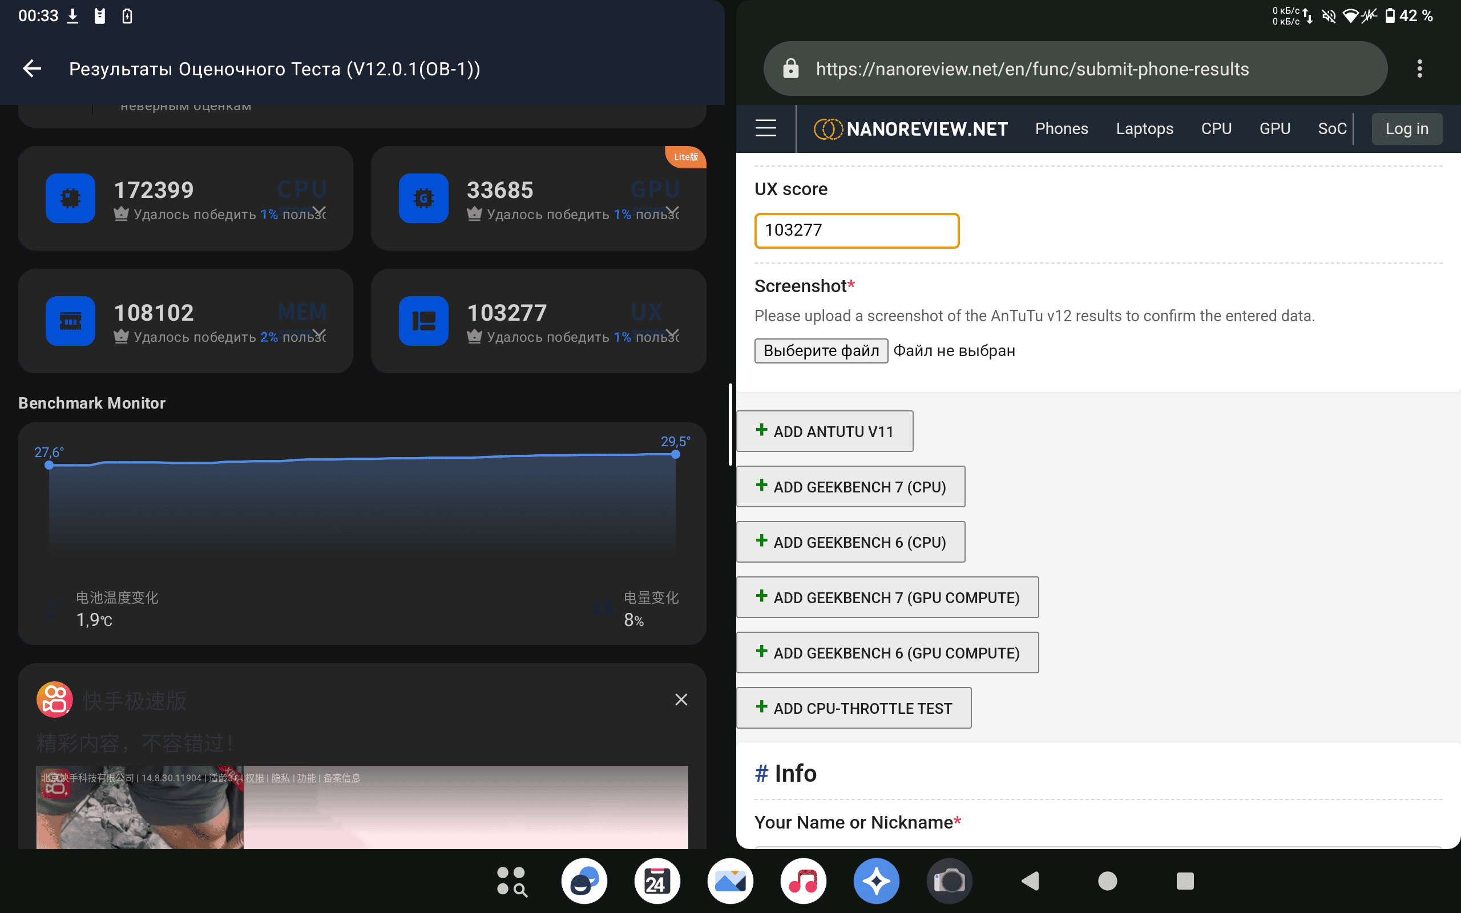Expand ADD GEEKBENCH 6 (GPU COMPUTE) section
This screenshot has height=913, width=1461.
click(x=887, y=653)
